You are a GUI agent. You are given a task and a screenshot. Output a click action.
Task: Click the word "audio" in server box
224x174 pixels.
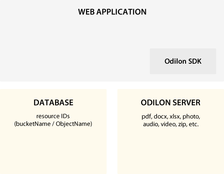(151, 124)
